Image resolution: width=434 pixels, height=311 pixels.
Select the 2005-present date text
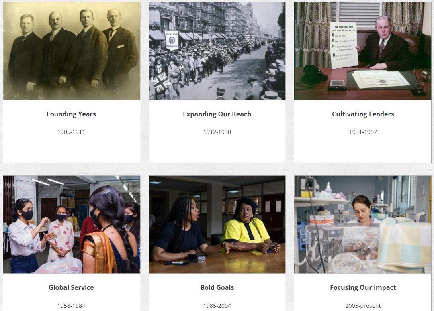[x=363, y=306]
